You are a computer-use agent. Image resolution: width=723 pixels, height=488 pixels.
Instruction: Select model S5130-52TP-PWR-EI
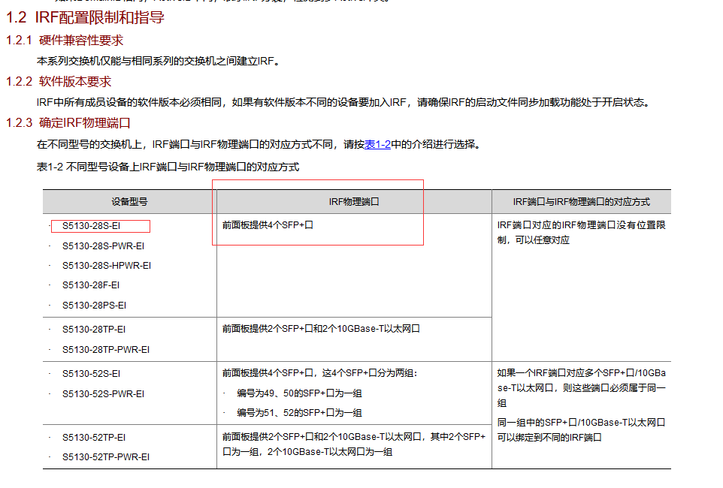pos(105,457)
